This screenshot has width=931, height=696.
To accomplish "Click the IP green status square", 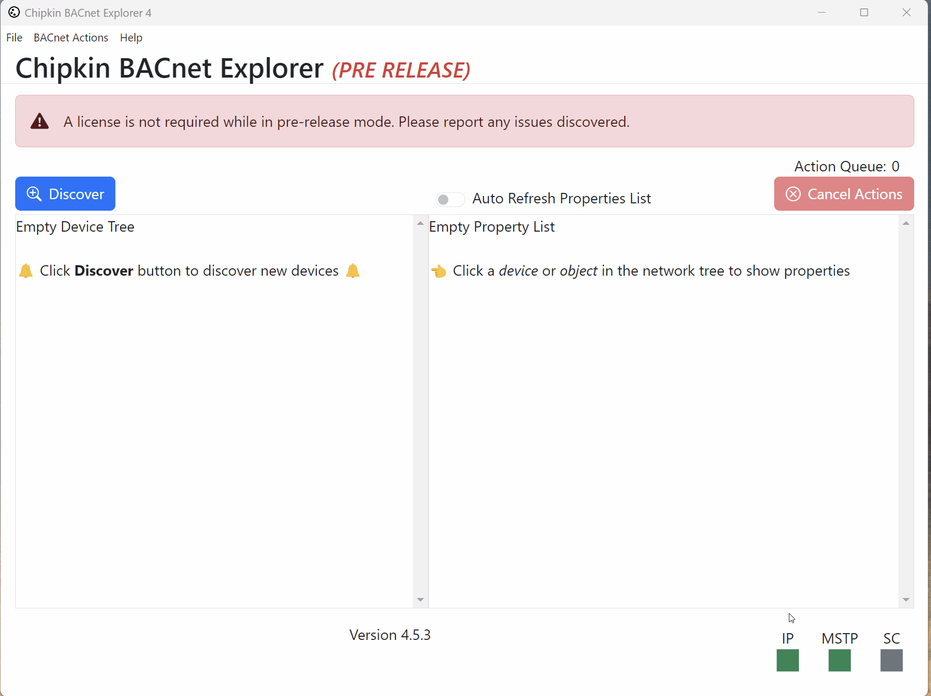I will [x=788, y=660].
